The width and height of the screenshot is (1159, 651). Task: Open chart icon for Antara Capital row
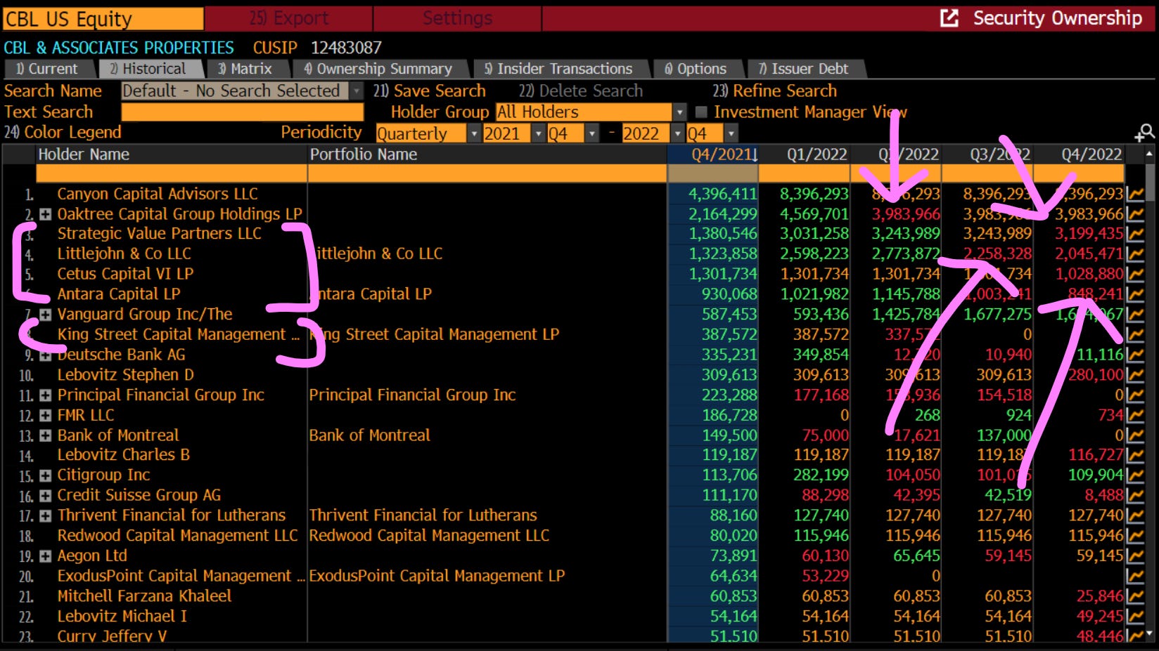[x=1134, y=294]
